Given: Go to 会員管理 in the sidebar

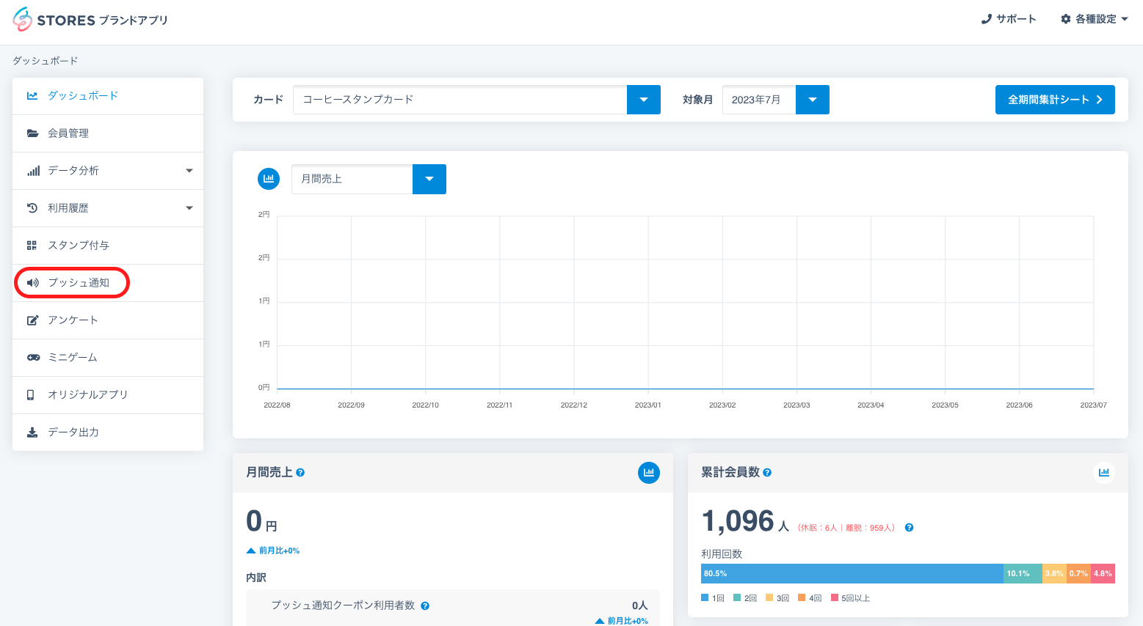Looking at the screenshot, I should 68,133.
